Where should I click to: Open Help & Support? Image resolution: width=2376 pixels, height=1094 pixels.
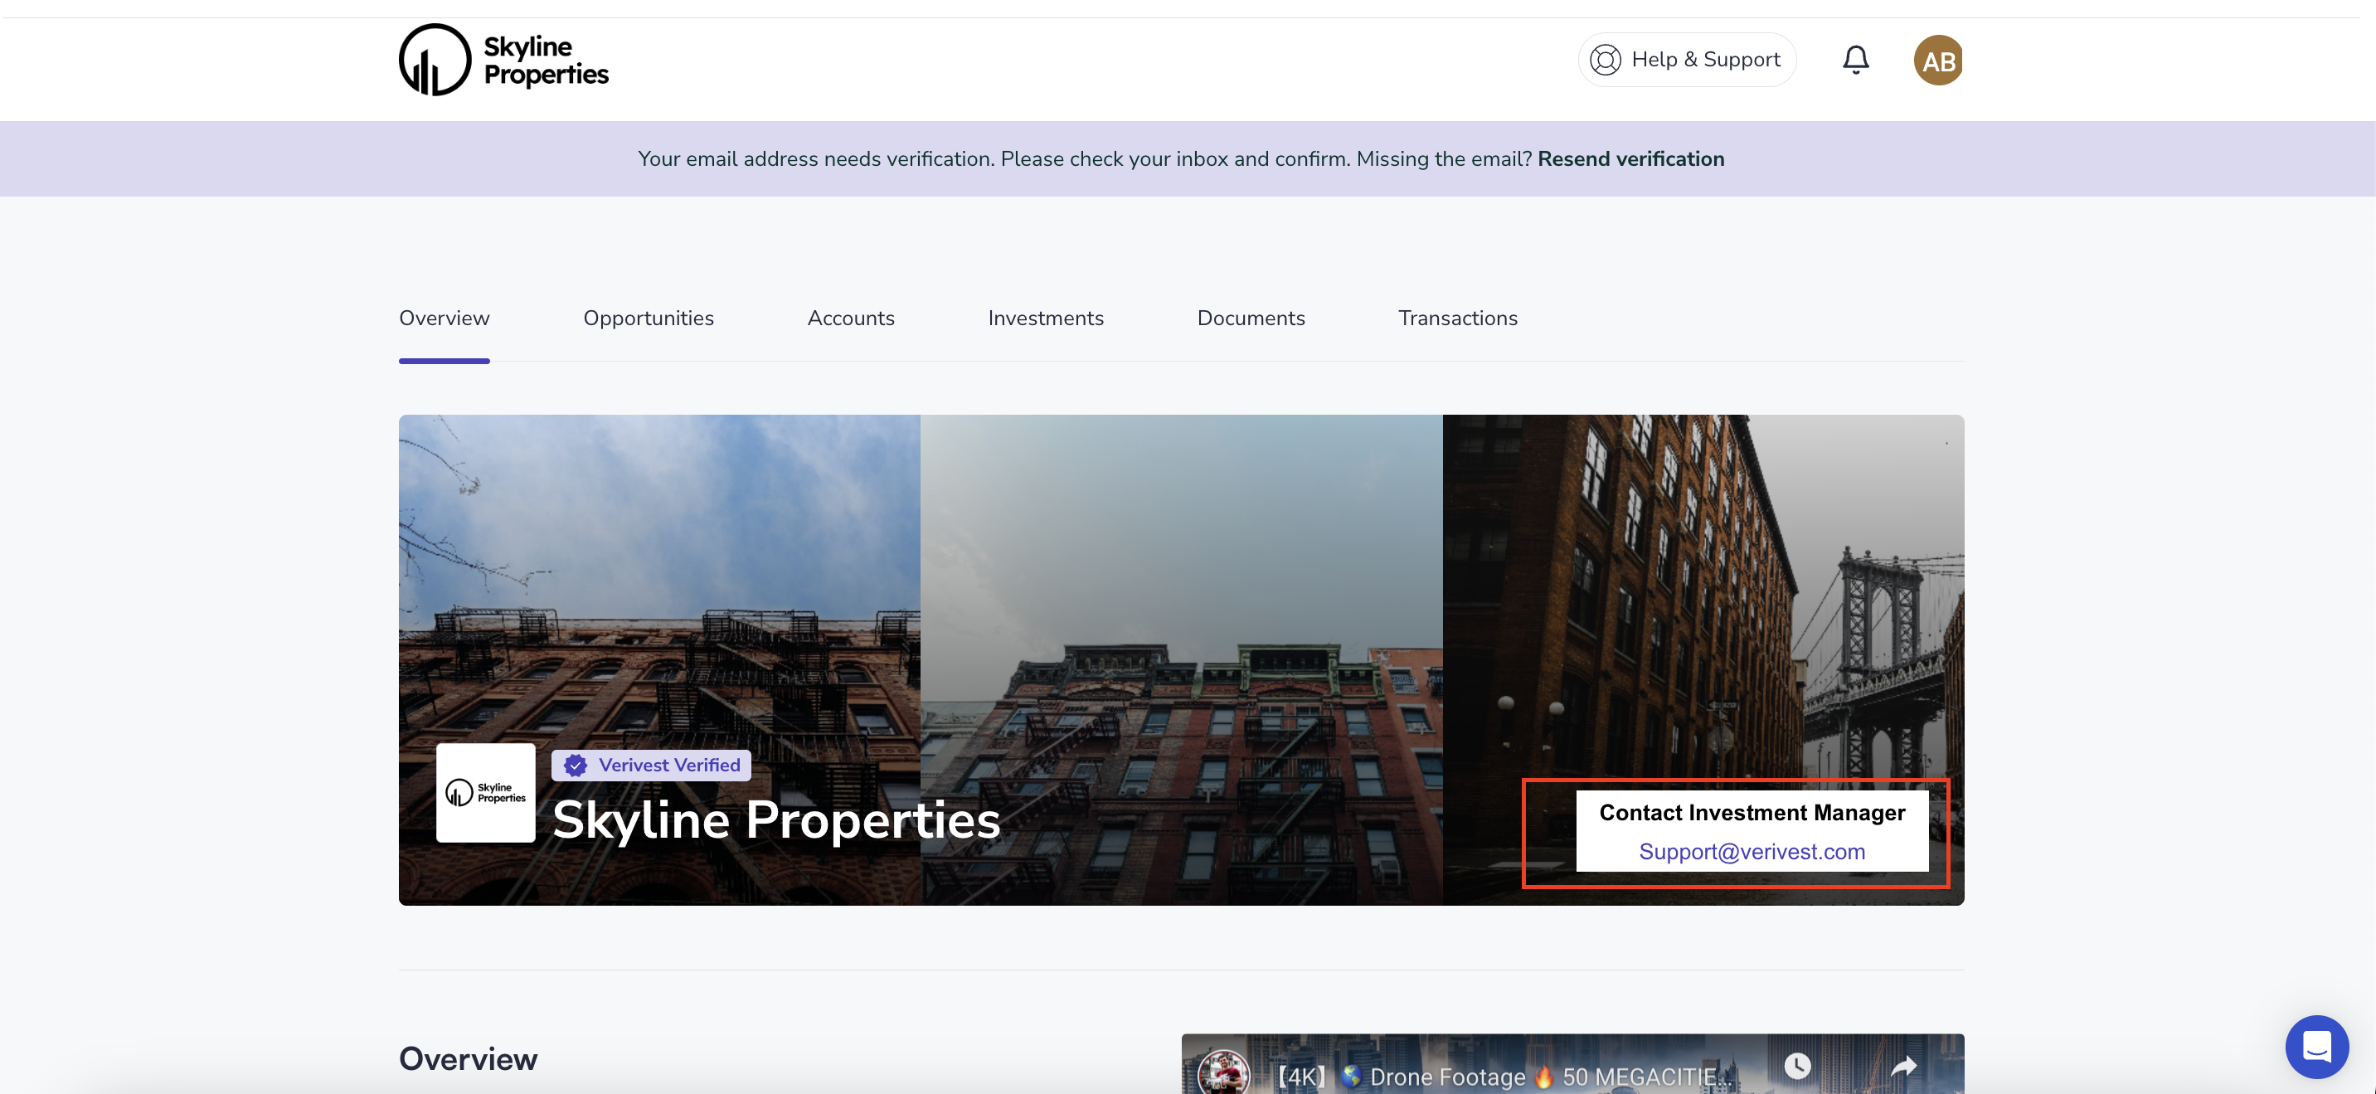1686,60
